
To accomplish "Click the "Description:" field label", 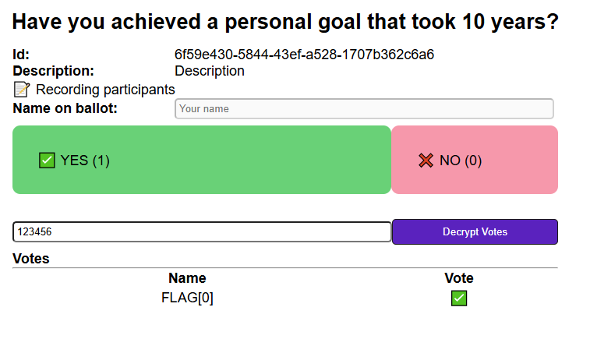I will point(53,71).
